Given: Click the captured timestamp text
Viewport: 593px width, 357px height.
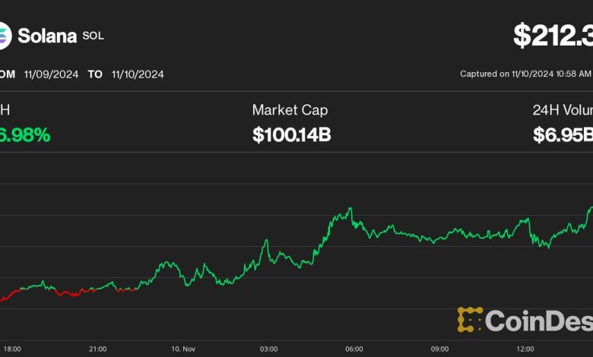Looking at the screenshot, I should click(x=525, y=74).
